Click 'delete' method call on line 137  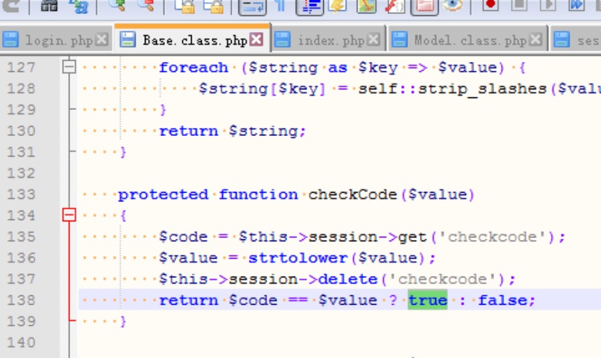tap(348, 279)
